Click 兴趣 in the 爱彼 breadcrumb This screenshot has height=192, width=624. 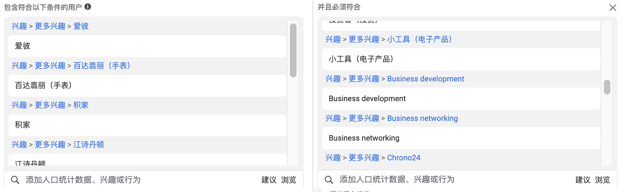[x=19, y=26]
